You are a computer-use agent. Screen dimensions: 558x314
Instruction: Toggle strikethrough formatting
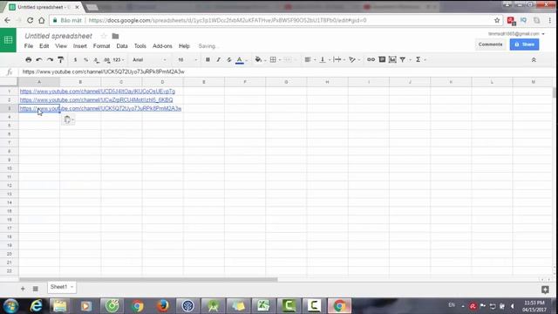(x=228, y=60)
